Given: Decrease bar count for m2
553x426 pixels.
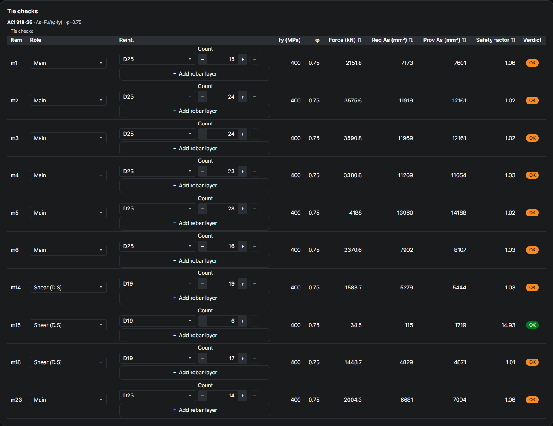Looking at the screenshot, I should pos(203,97).
